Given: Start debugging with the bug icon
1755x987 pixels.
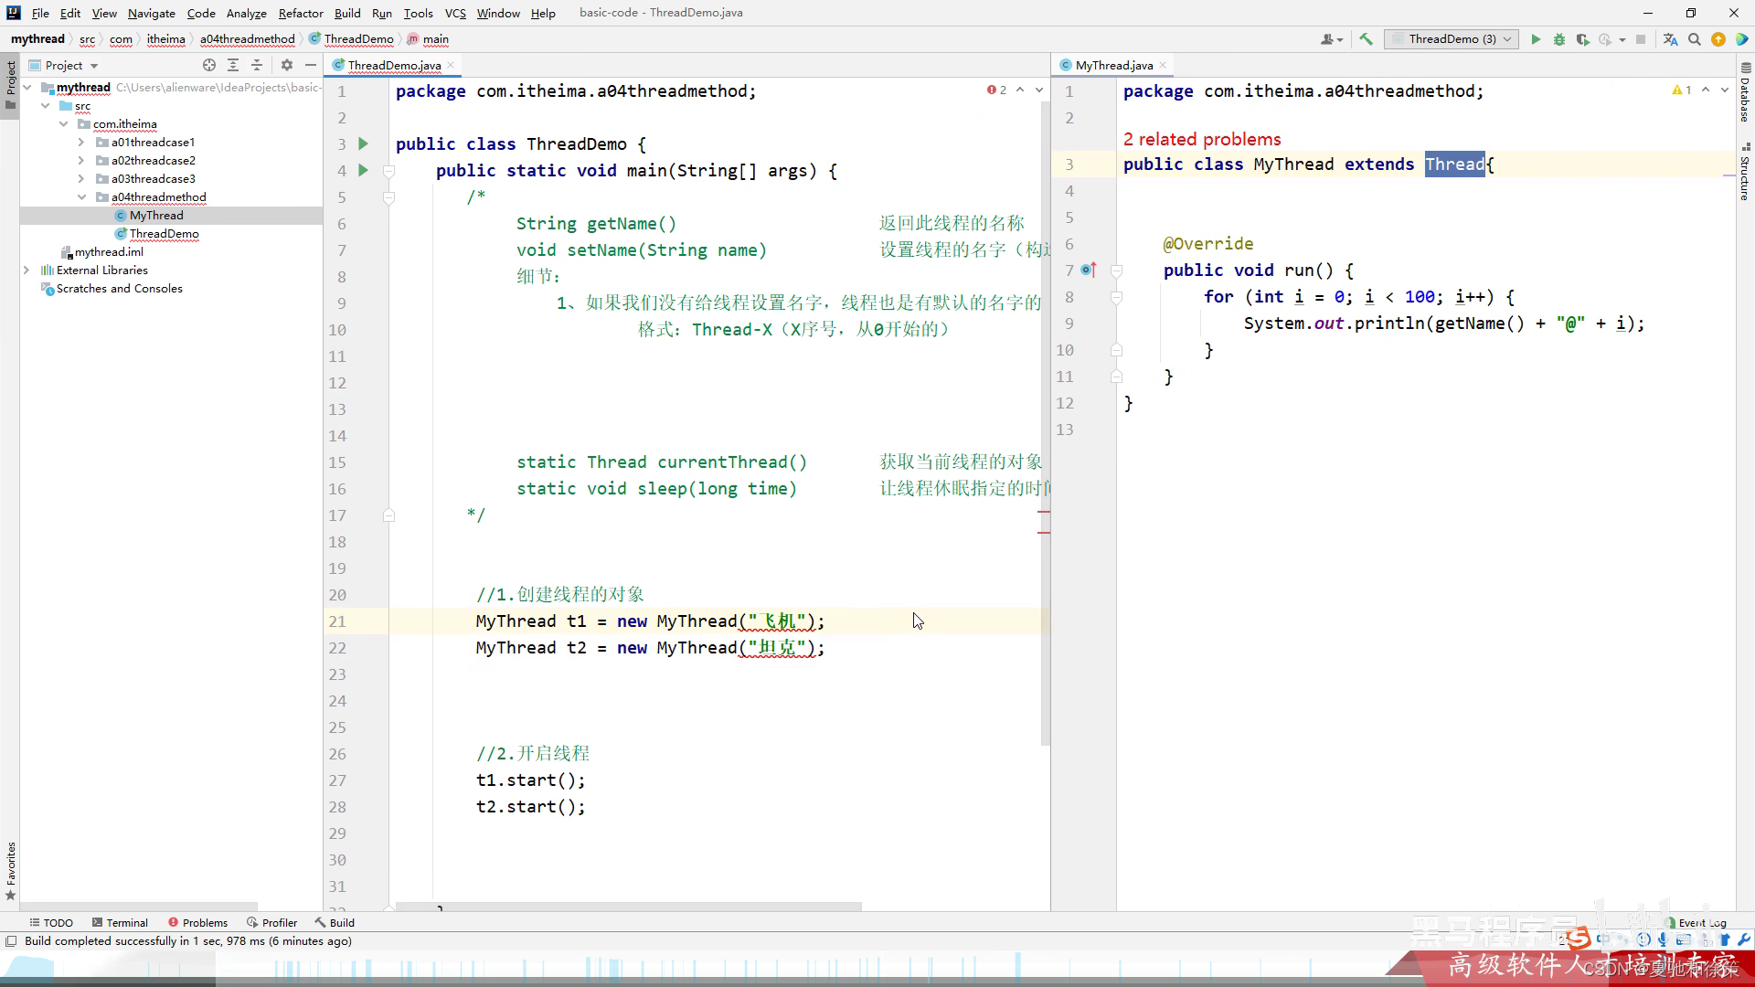Looking at the screenshot, I should pos(1559,39).
